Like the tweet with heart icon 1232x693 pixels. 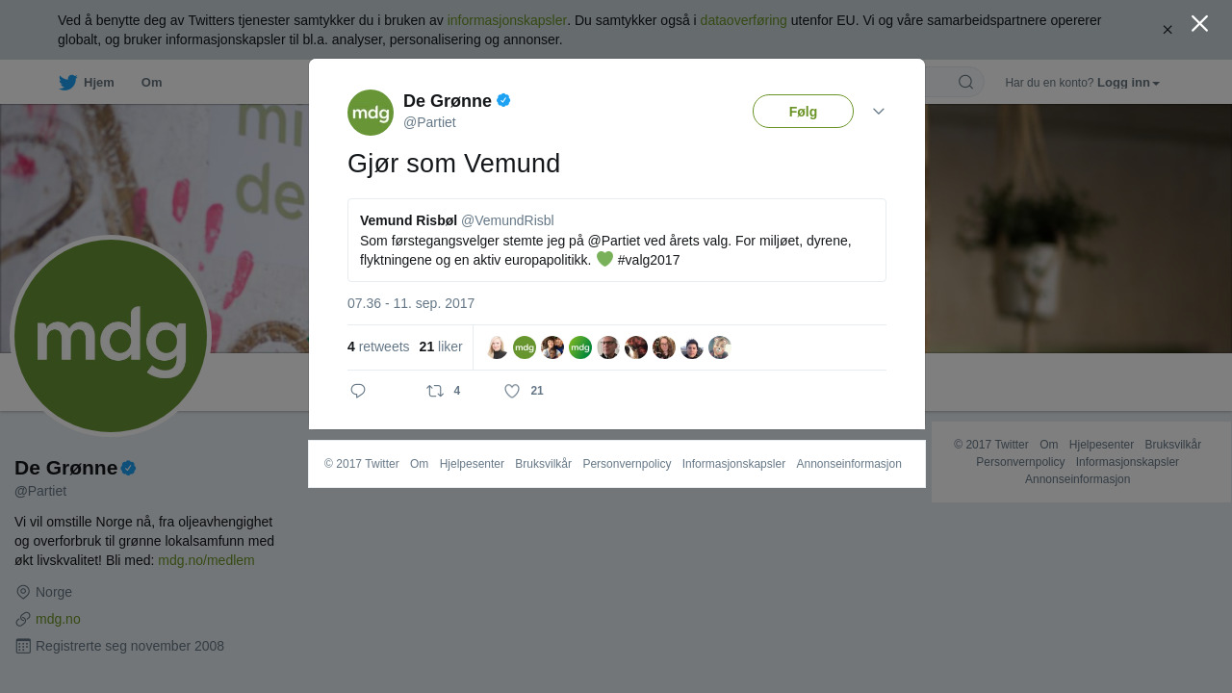(x=512, y=391)
